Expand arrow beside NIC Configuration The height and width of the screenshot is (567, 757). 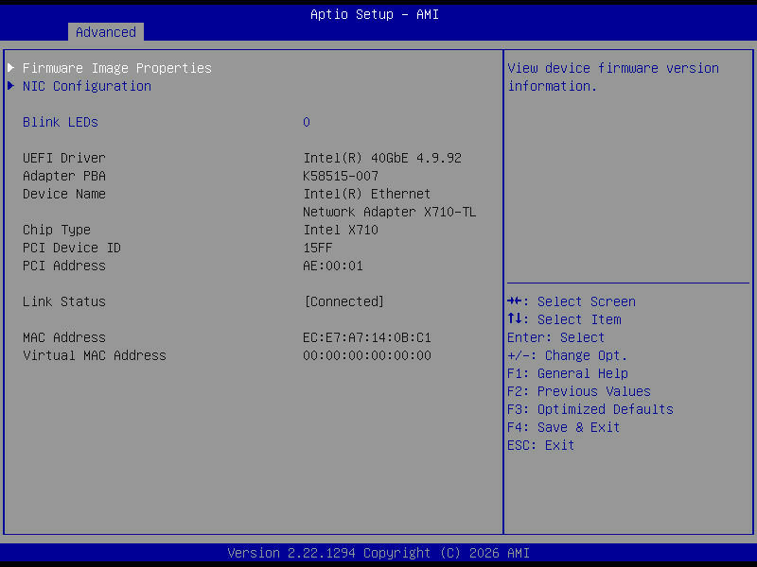[11, 86]
